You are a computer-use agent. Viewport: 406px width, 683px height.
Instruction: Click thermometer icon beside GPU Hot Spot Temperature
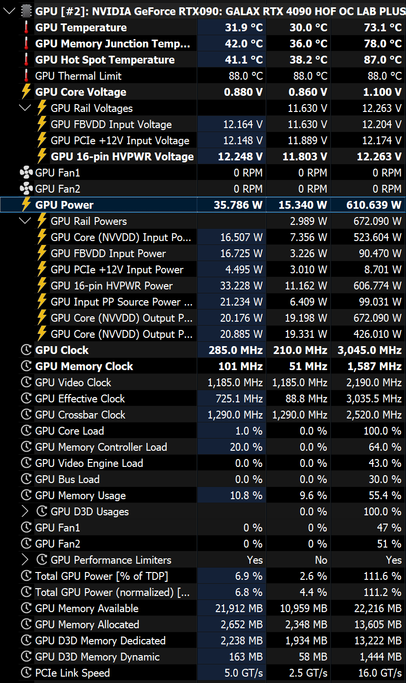click(x=26, y=60)
